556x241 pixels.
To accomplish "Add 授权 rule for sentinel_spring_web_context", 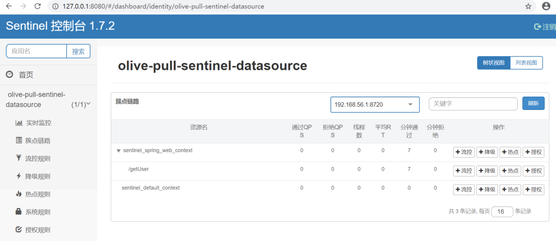I will pos(533,152).
